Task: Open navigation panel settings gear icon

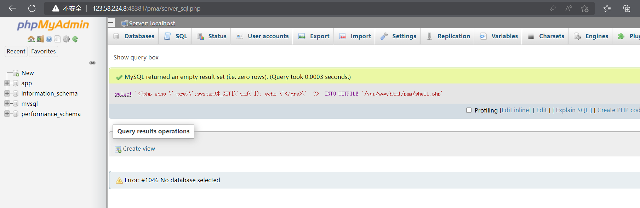Action: coord(66,39)
